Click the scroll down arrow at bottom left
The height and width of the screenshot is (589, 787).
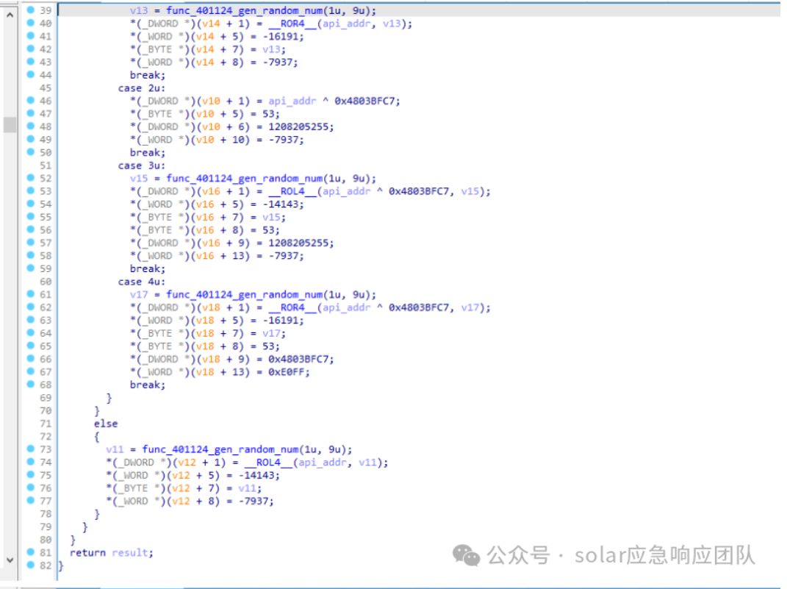pos(10,560)
